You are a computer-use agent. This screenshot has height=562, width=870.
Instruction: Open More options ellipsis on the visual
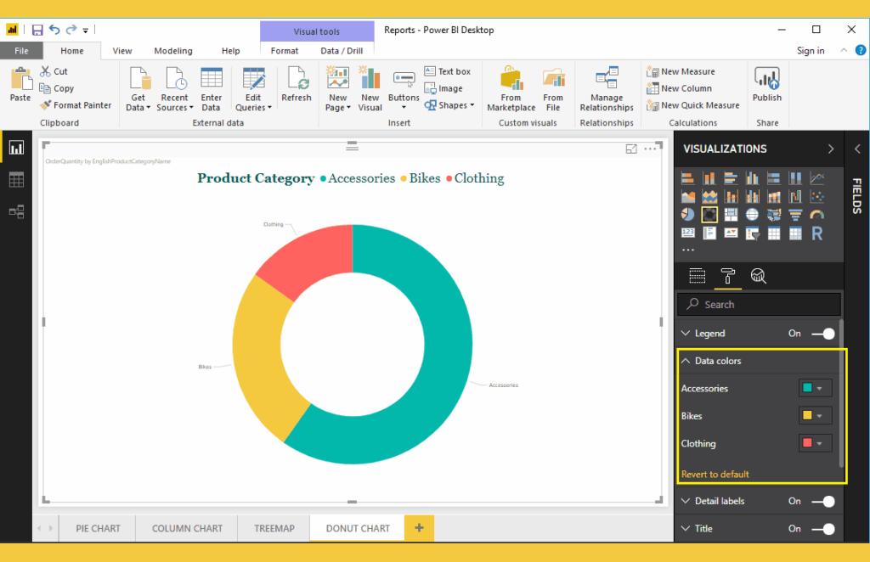(650, 149)
